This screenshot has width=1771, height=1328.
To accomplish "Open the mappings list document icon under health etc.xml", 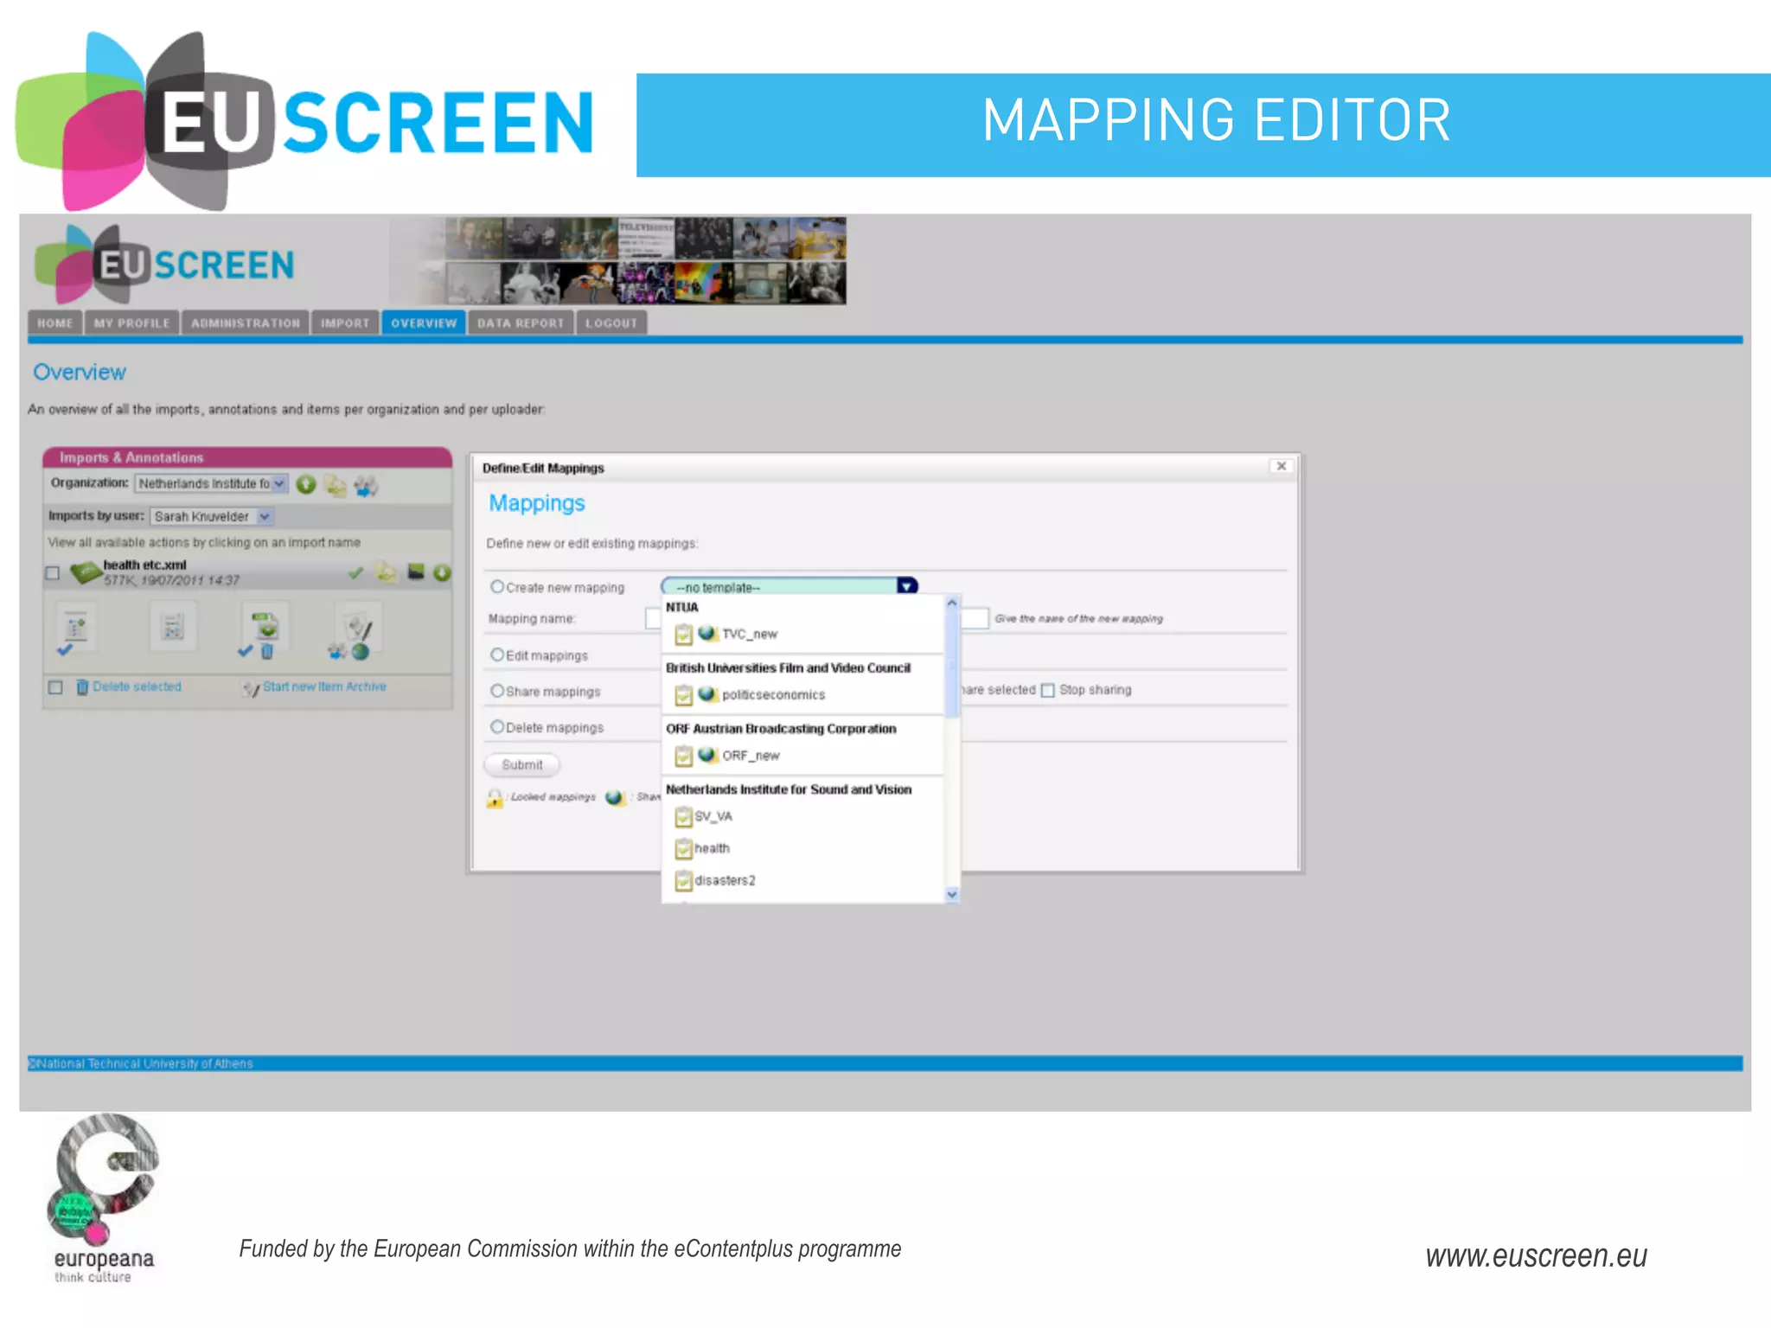I will pos(76,626).
